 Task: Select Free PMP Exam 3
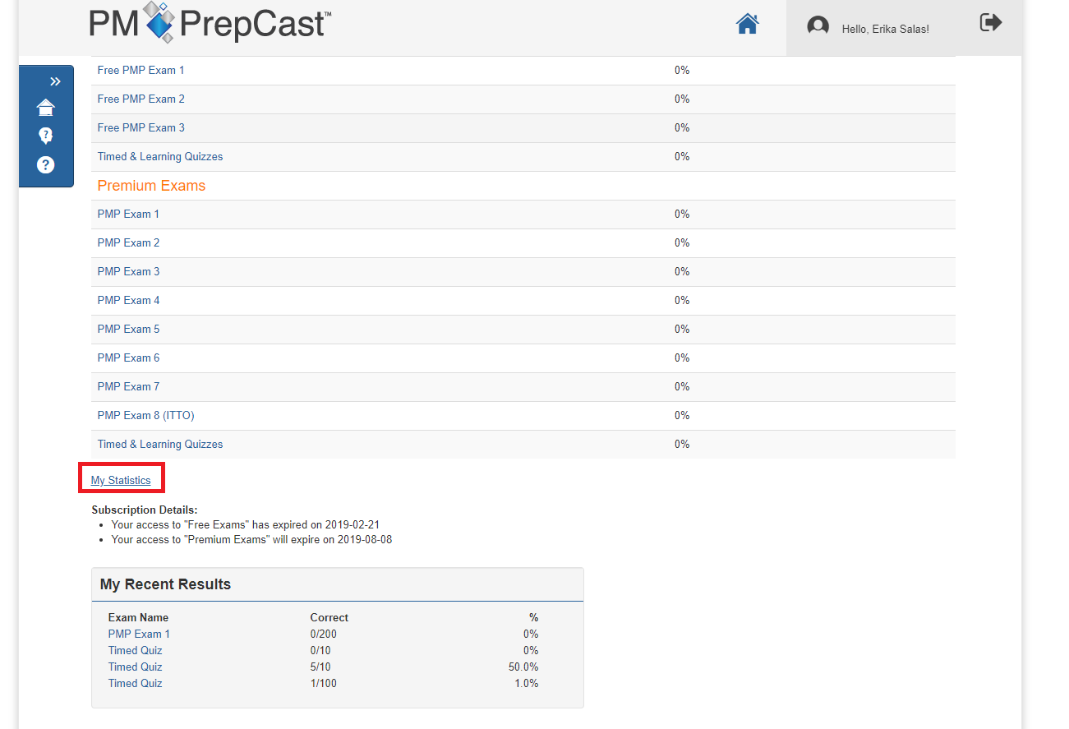(141, 128)
